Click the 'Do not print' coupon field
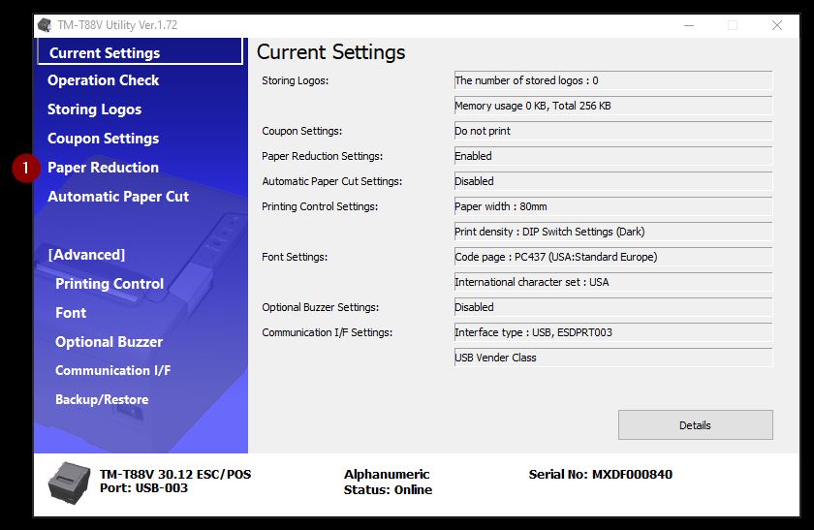This screenshot has width=814, height=530. pyautogui.click(x=613, y=131)
